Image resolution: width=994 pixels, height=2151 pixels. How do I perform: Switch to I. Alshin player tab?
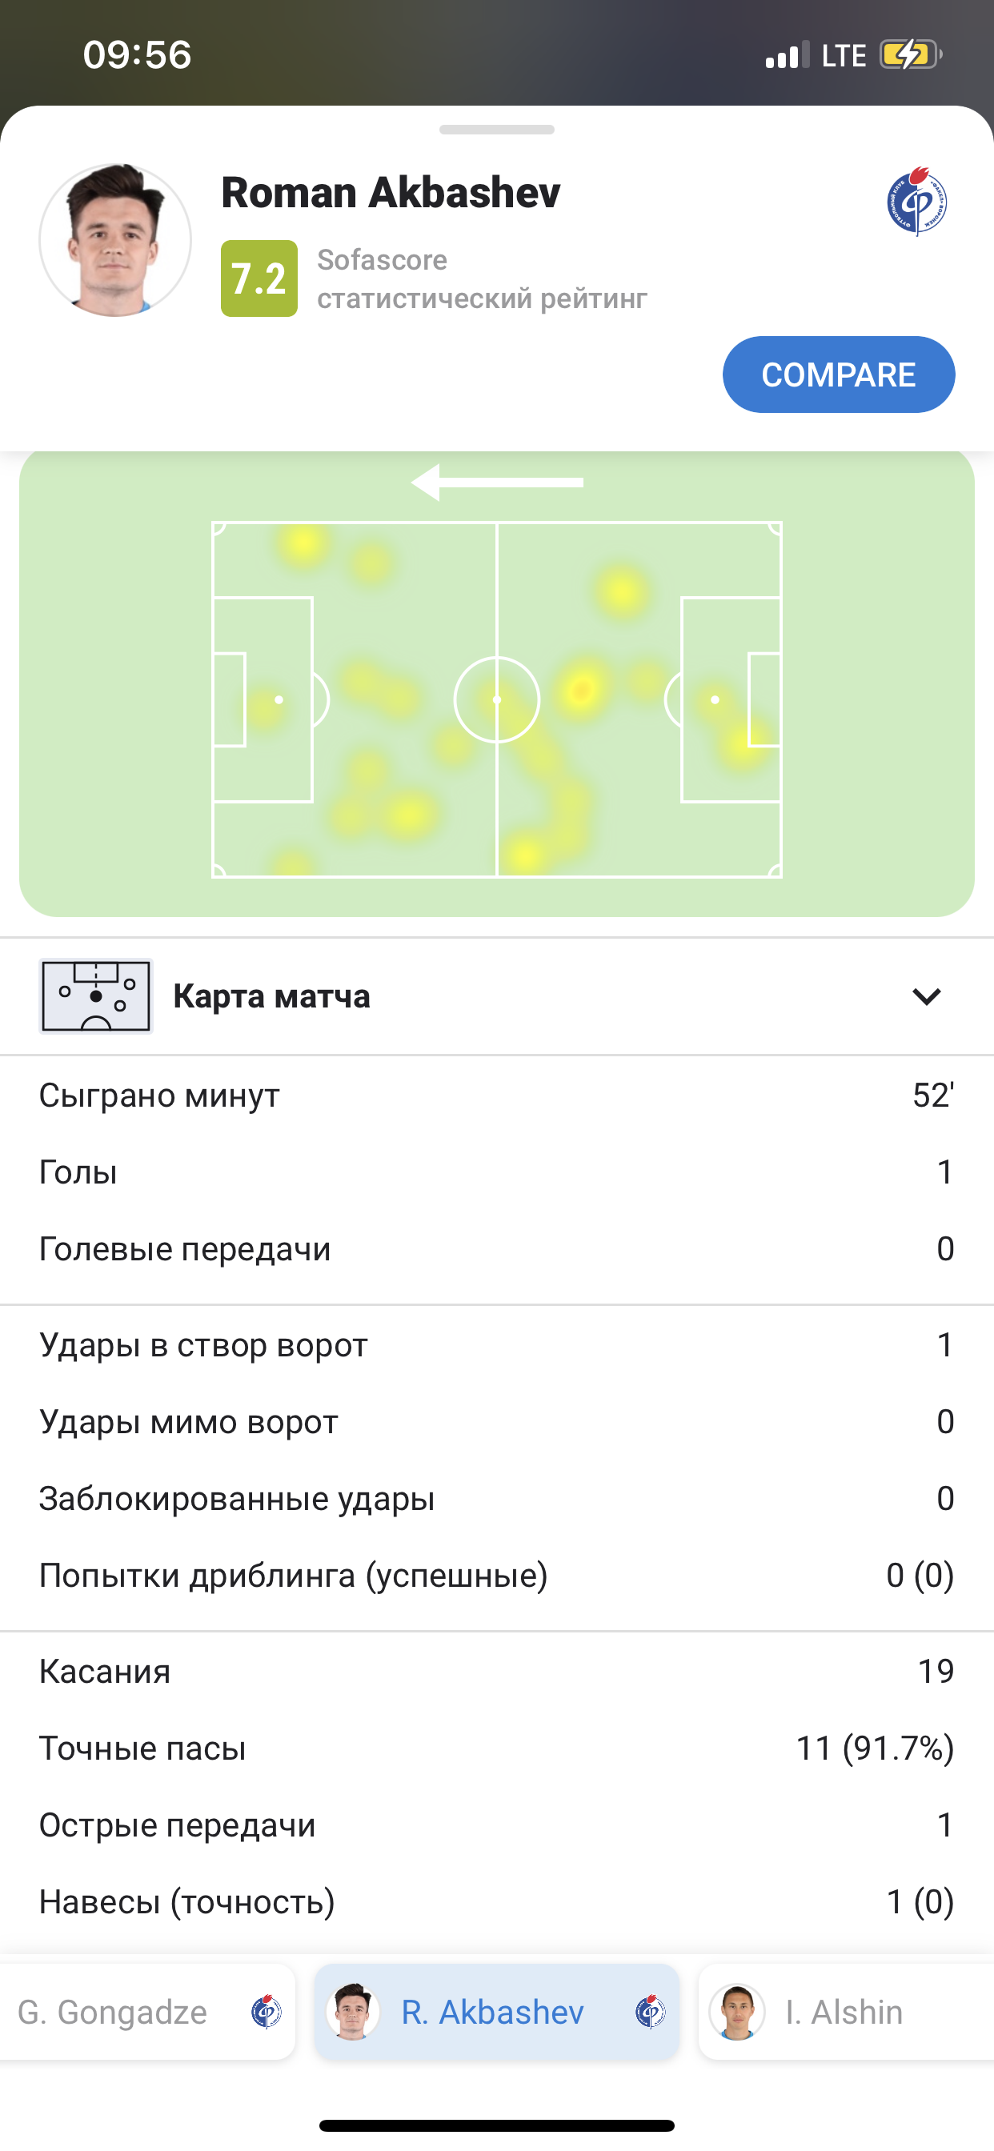(844, 2013)
